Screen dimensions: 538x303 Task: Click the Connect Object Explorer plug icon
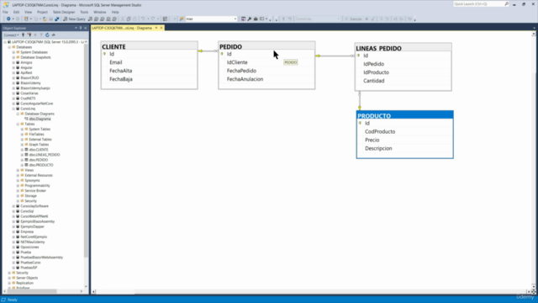coord(24,35)
